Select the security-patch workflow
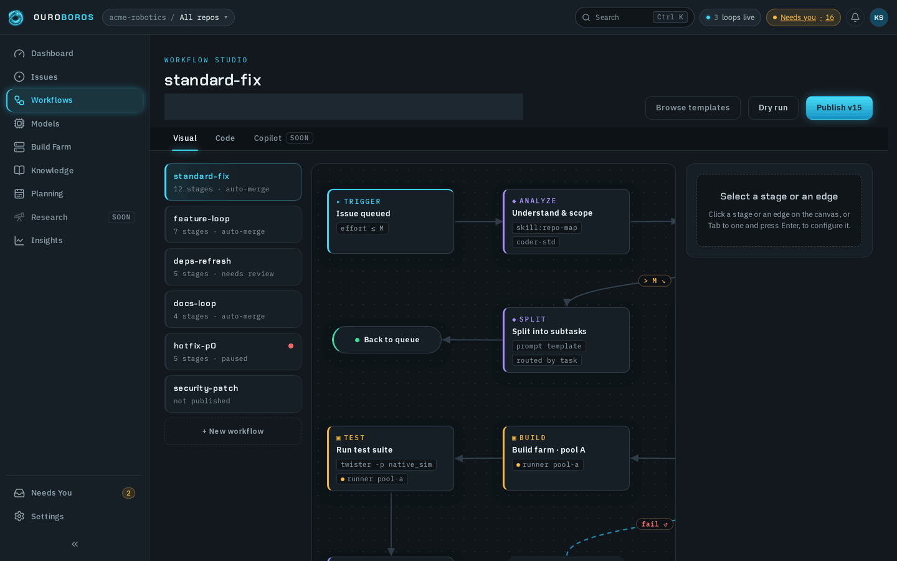This screenshot has width=897, height=561. pos(233,394)
